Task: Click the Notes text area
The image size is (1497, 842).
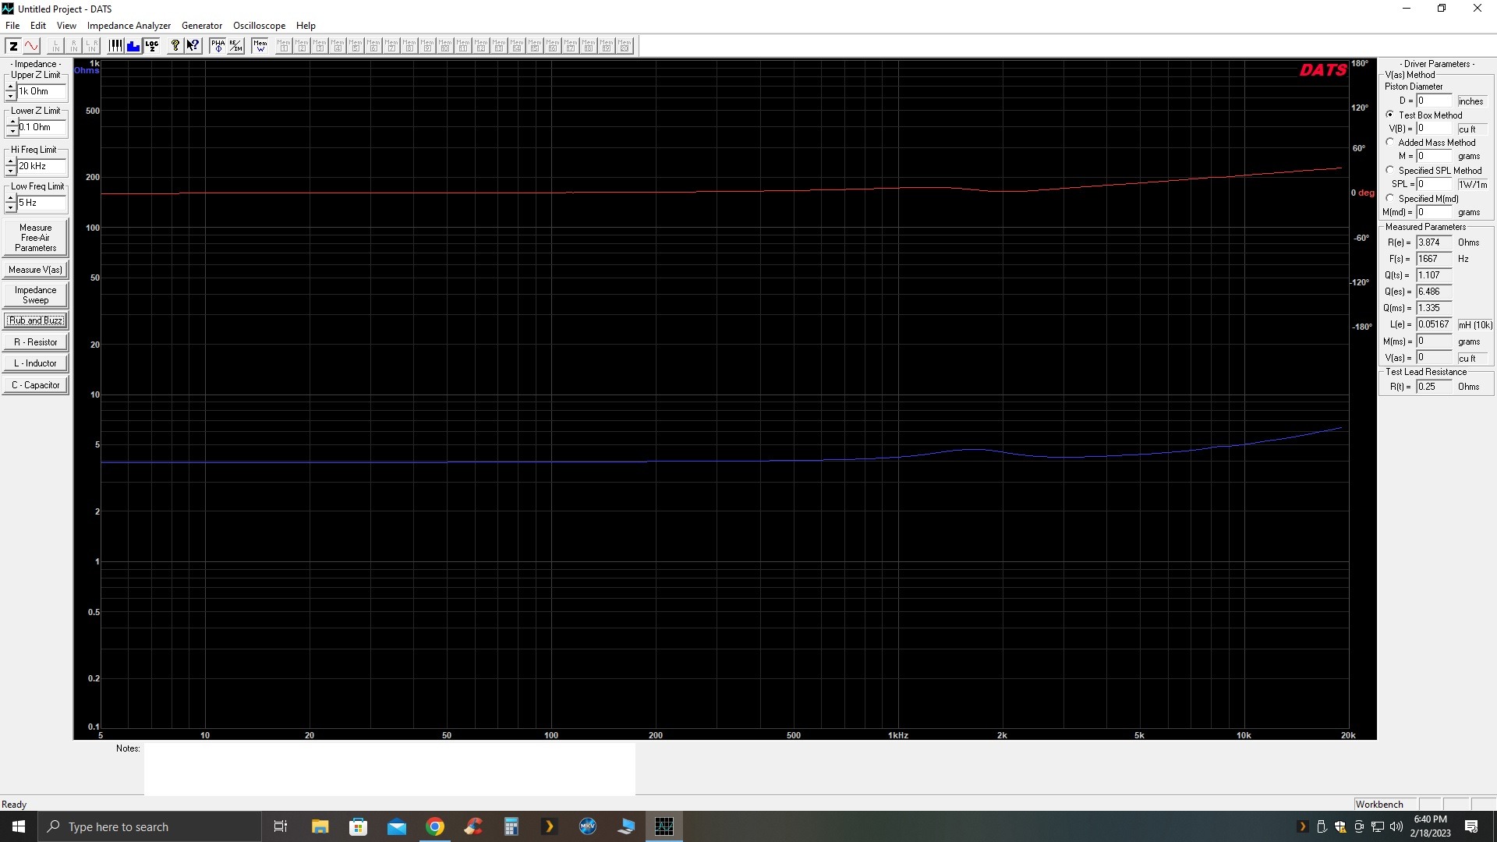Action: 389,769
